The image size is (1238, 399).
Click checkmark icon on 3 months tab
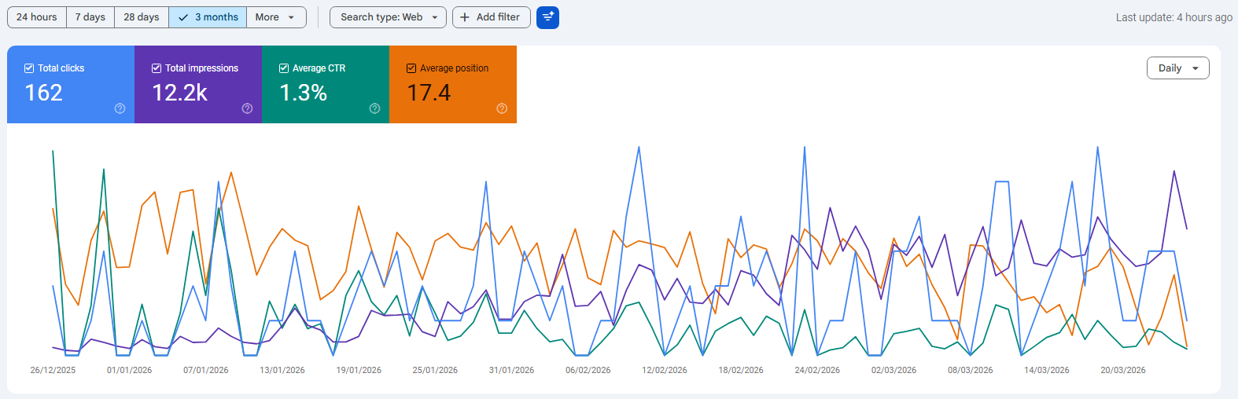pos(183,17)
